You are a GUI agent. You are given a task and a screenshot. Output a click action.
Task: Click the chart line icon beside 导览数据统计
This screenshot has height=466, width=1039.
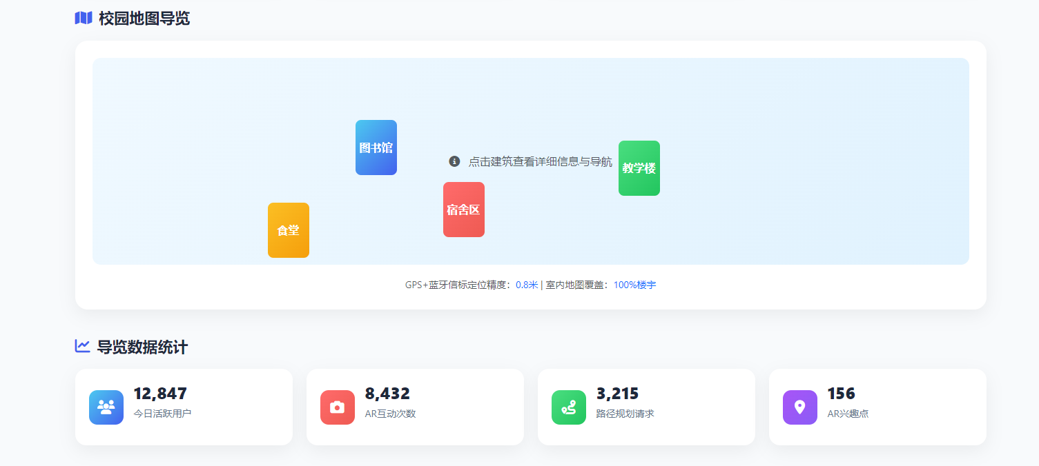pos(83,346)
